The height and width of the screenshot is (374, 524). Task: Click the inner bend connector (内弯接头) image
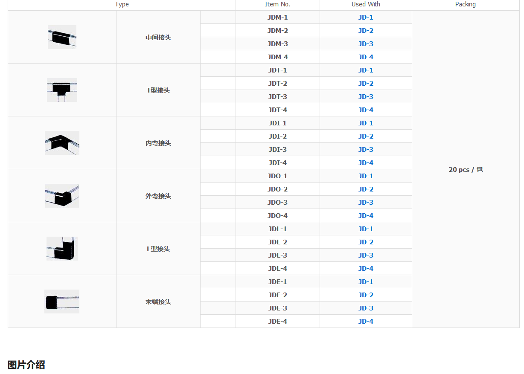pos(62,143)
